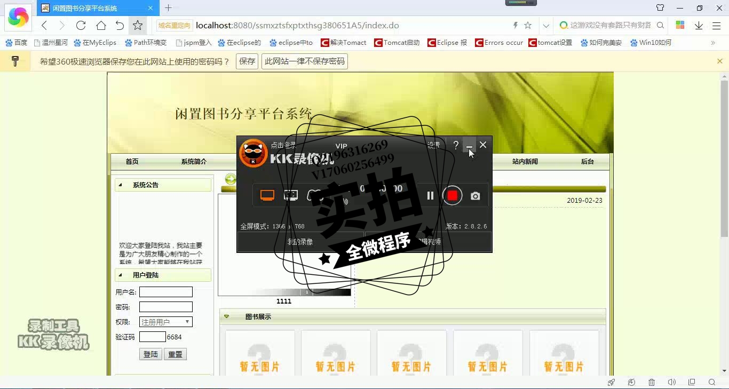Image resolution: width=729 pixels, height=389 pixels.
Task: Click the lightning speed mode icon
Action: click(515, 25)
